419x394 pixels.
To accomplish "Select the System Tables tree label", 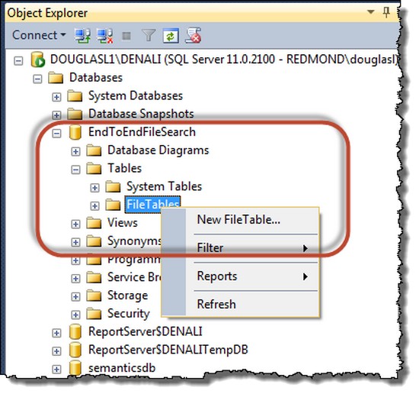I will click(164, 186).
